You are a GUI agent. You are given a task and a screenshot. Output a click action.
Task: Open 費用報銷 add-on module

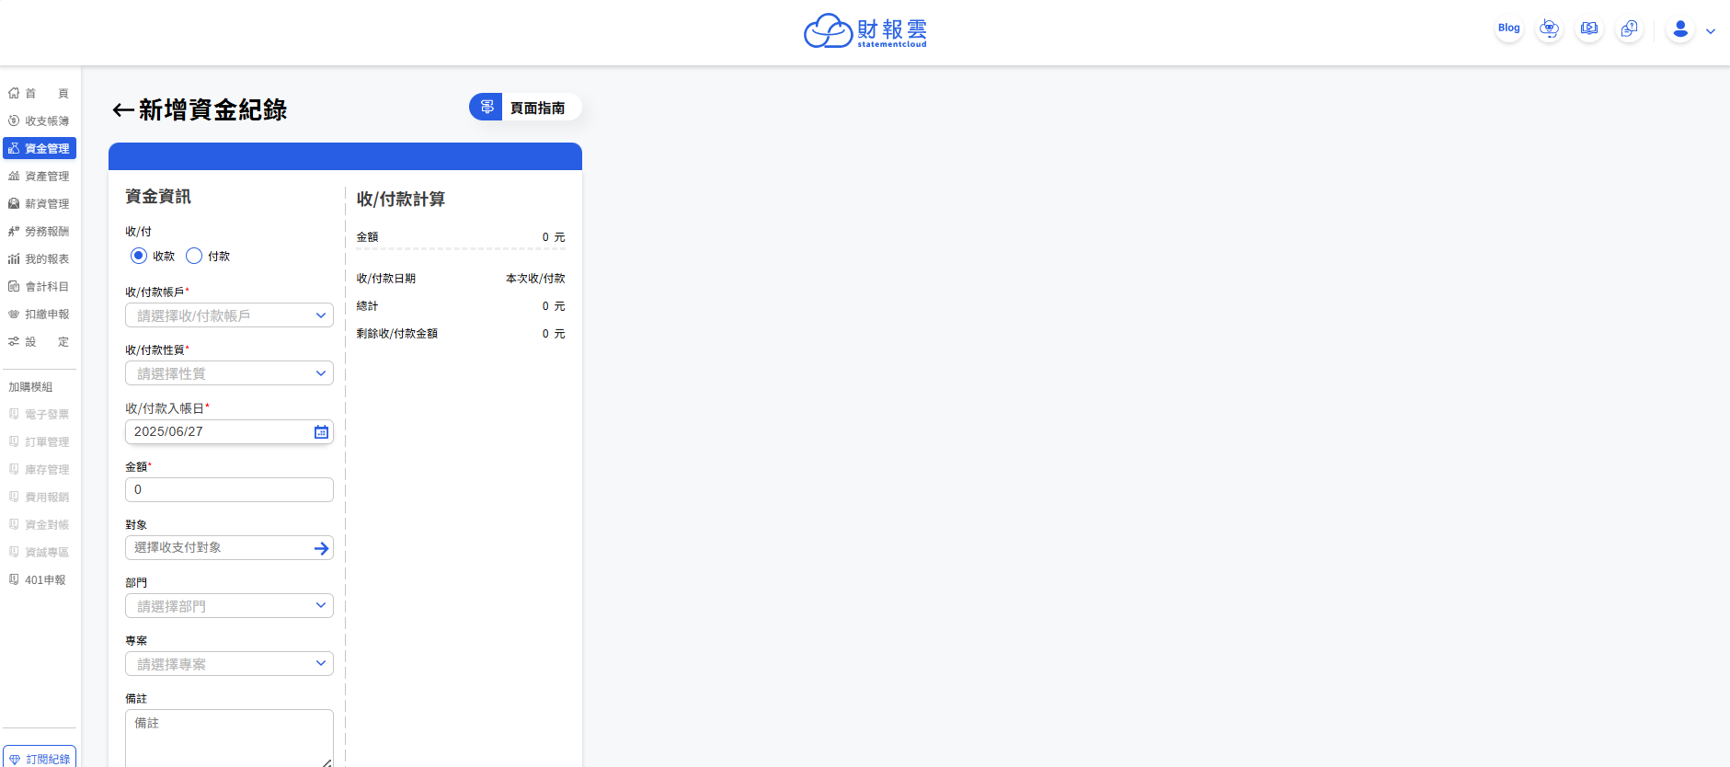(39, 498)
